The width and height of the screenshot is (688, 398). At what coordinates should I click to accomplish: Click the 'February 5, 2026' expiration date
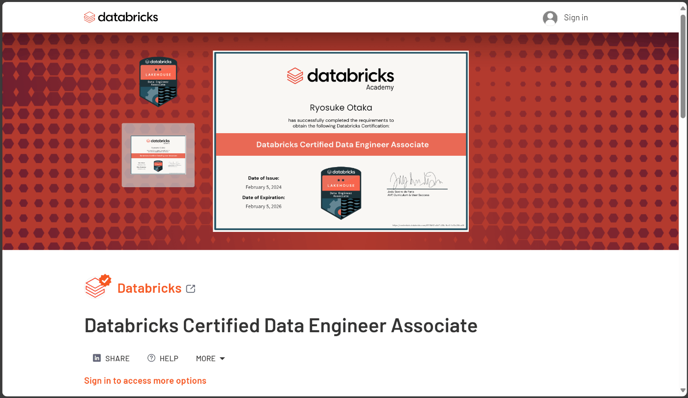pyautogui.click(x=263, y=206)
